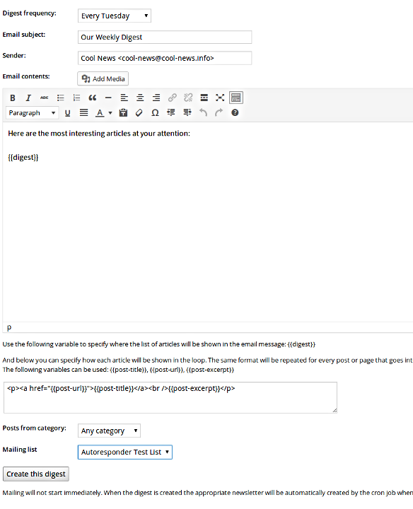Choose a Mailing list from dropdown
The image size is (413, 509).
[125, 452]
